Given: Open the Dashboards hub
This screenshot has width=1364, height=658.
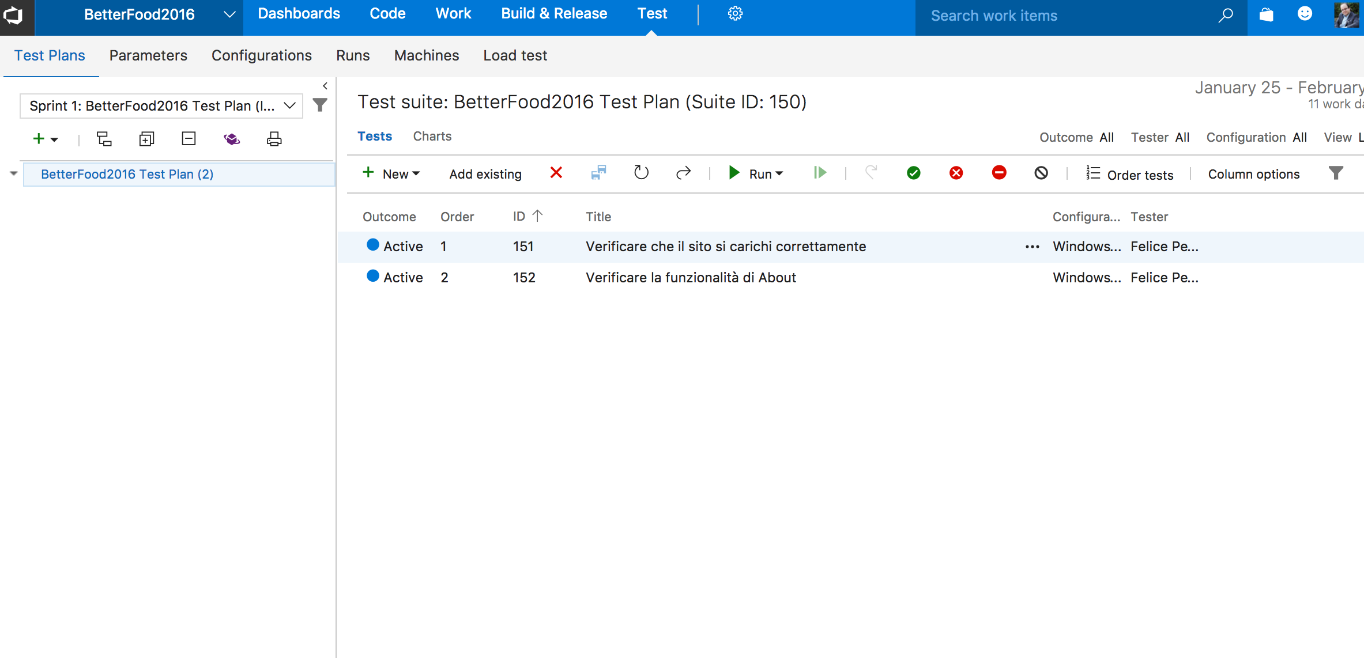Looking at the screenshot, I should coord(299,14).
